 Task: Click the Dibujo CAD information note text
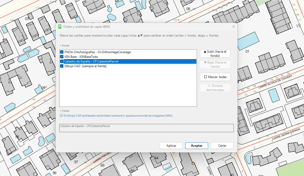click(118, 116)
